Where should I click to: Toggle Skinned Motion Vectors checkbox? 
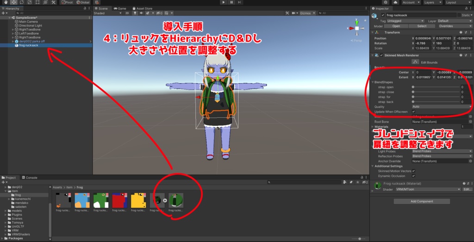[413, 171]
